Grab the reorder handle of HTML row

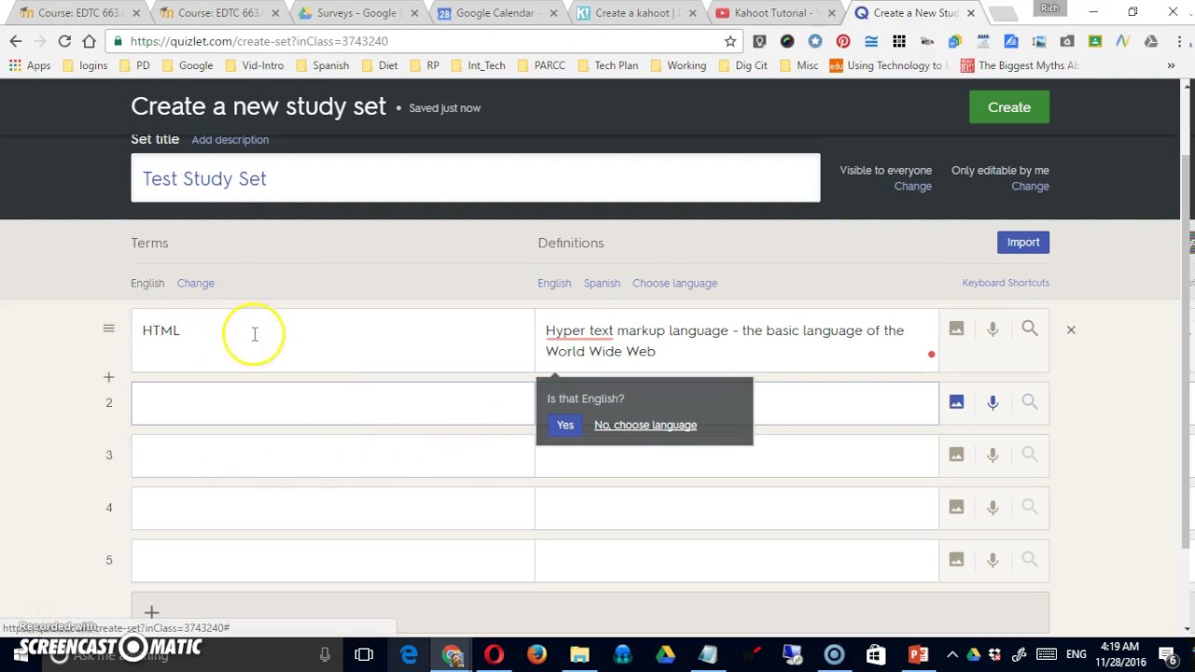coord(108,329)
